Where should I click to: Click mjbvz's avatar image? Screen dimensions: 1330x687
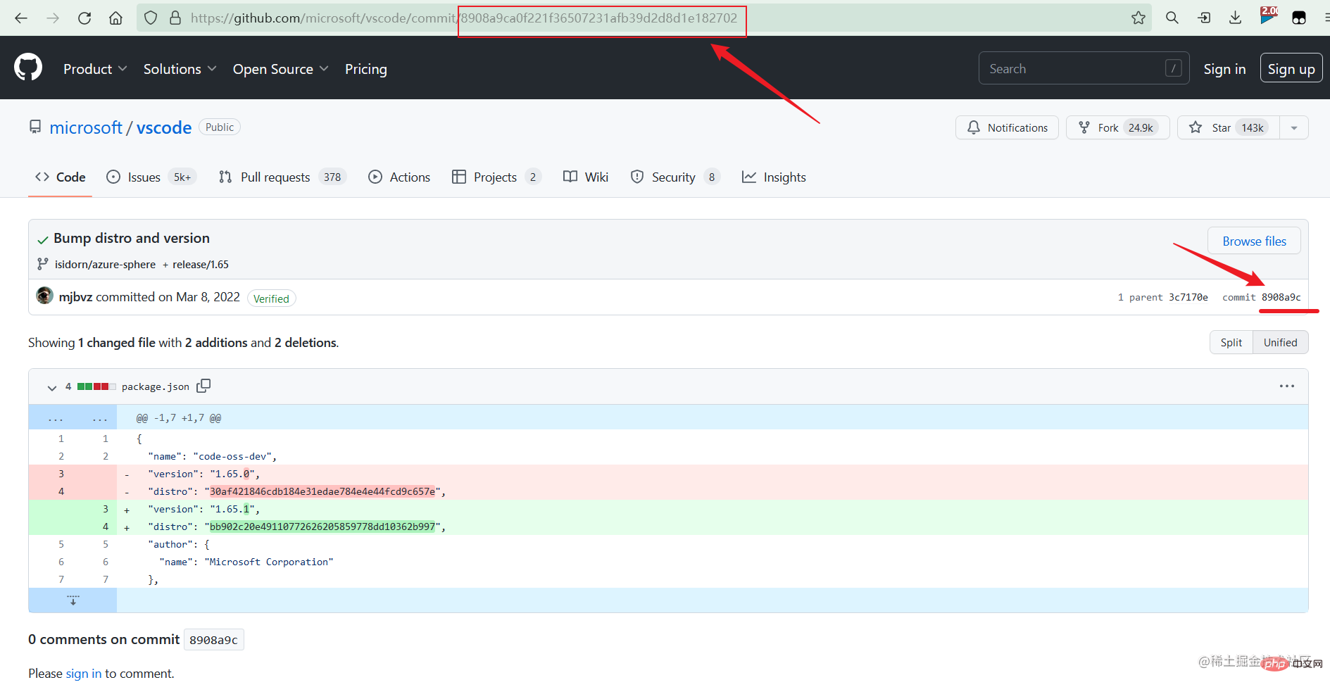tap(45, 296)
